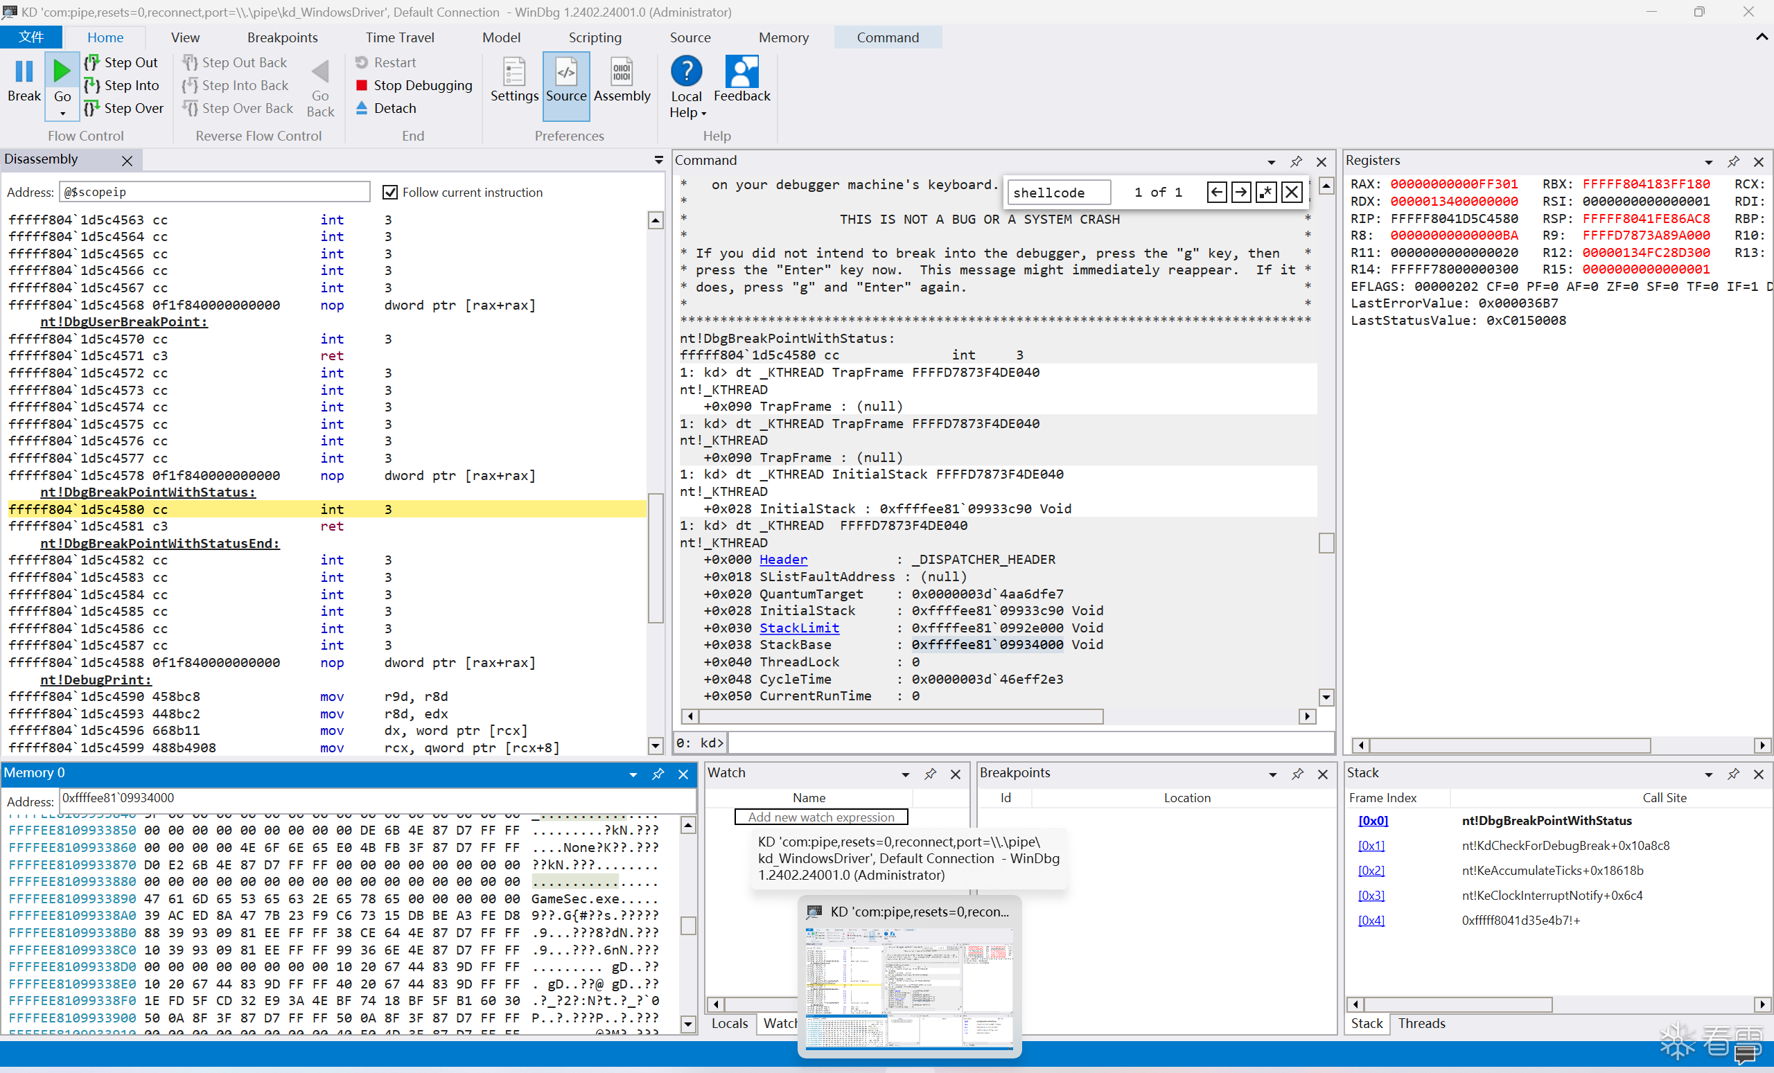The width and height of the screenshot is (1774, 1073).
Task: Click the StackLimit link in command output
Action: 799,628
